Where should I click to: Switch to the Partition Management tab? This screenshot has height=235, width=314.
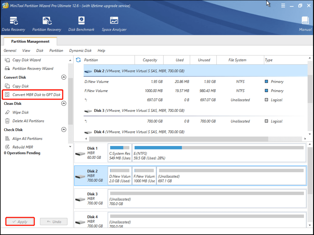(x=30, y=41)
